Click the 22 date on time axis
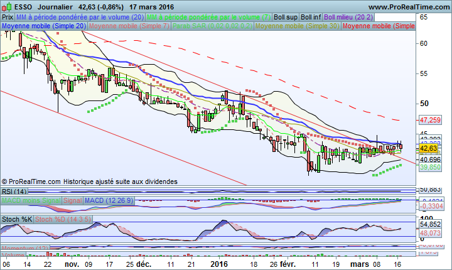 tap(48, 264)
